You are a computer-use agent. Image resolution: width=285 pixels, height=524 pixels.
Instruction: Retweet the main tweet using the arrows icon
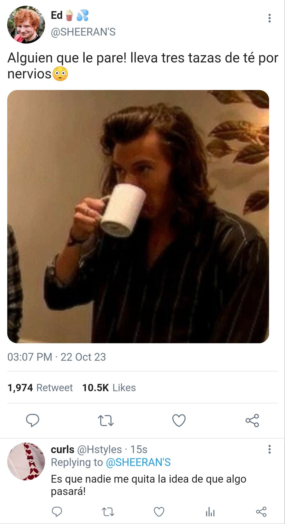coord(106,421)
